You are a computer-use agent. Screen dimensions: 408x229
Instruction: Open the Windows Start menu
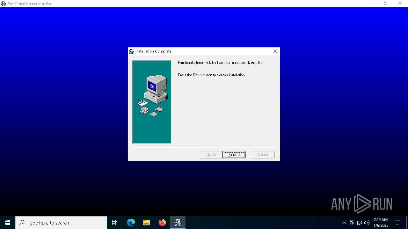[x=8, y=223]
